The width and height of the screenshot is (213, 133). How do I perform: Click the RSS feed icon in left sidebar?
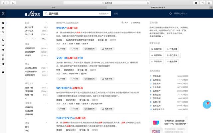[3, 40]
